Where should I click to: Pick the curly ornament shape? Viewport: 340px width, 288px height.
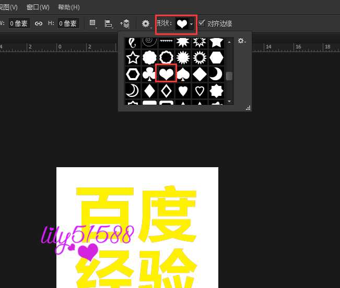[133, 43]
